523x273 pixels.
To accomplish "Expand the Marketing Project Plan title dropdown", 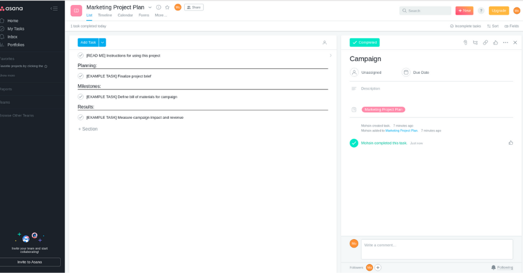I will (150, 7).
